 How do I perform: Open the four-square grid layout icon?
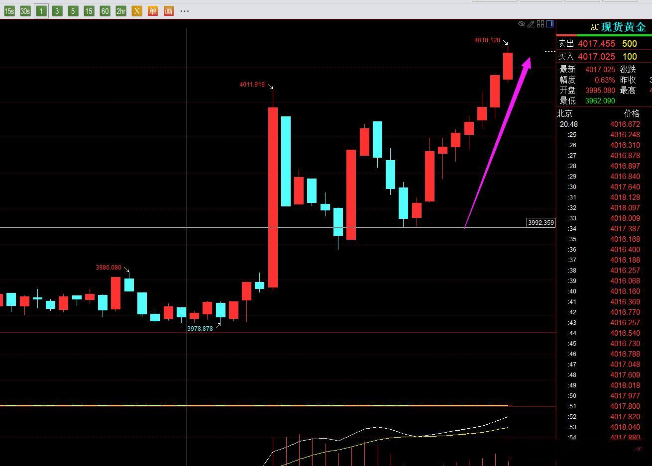[541, 24]
